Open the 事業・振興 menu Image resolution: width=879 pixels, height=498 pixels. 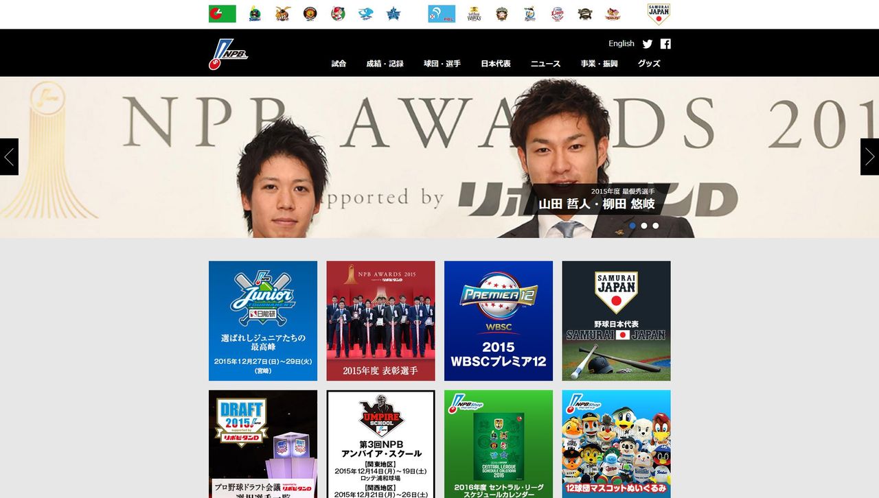[x=599, y=64]
